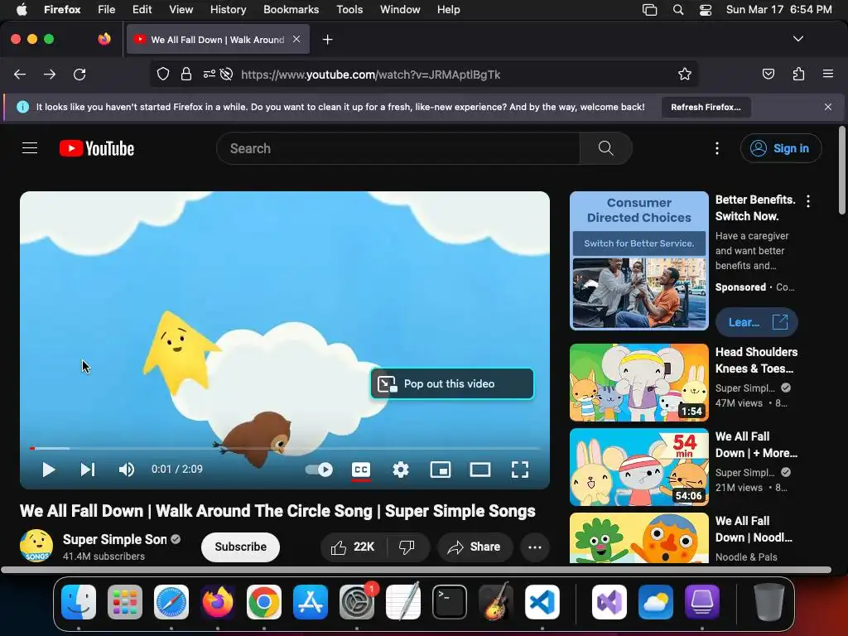The width and height of the screenshot is (848, 636).
Task: Open site permissions icon in address bar
Action: pos(210,74)
